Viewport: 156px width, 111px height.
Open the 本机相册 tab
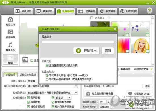(23, 11)
